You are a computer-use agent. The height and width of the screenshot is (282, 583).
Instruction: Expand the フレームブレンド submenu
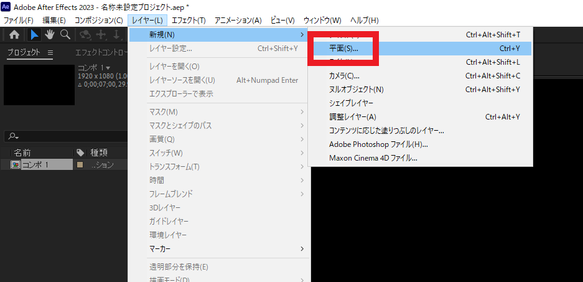(218, 194)
